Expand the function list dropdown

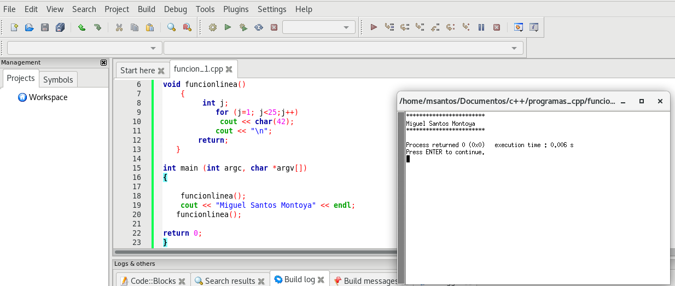point(343,48)
